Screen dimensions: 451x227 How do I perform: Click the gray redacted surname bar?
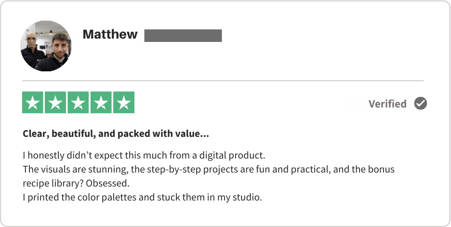pos(183,35)
